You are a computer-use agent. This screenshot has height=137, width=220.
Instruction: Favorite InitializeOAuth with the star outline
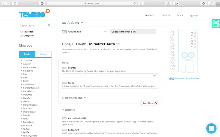pos(118,44)
